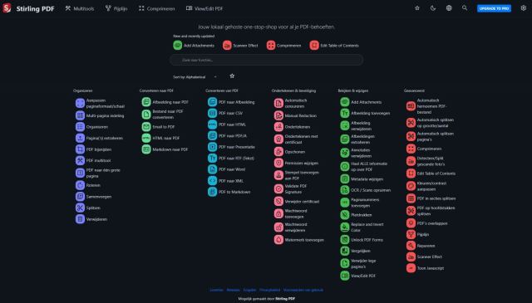Launch OCR / Scans opruimen icon
The width and height of the screenshot is (532, 303).
[345, 190]
